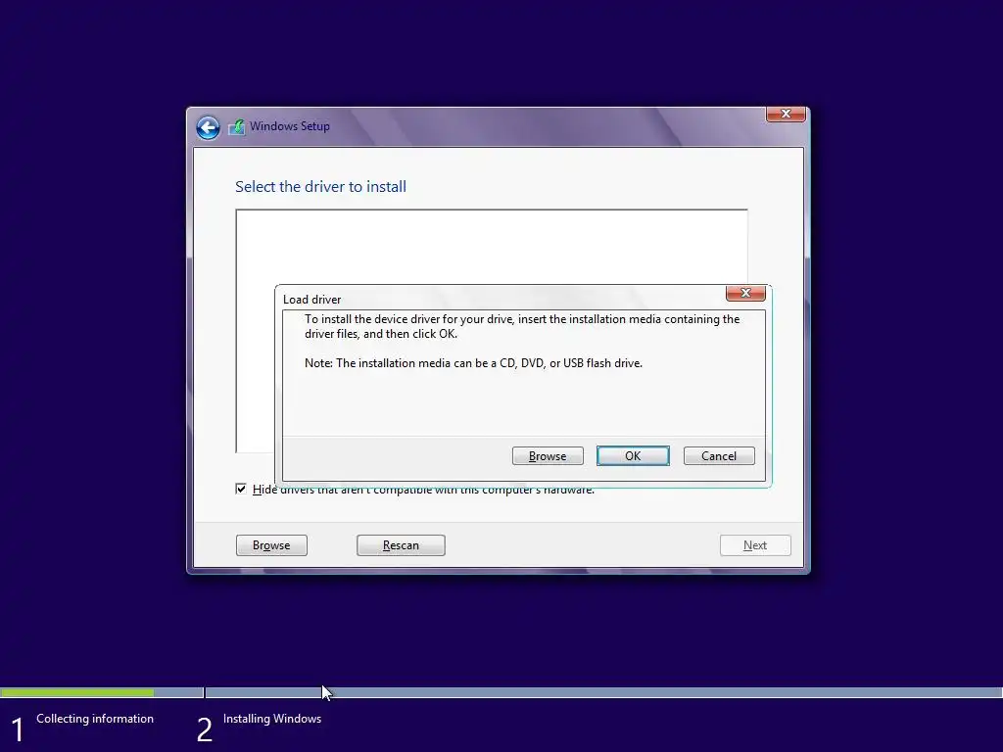Click the Next button in Windows Setup
The width and height of the screenshot is (1003, 752).
tap(755, 545)
